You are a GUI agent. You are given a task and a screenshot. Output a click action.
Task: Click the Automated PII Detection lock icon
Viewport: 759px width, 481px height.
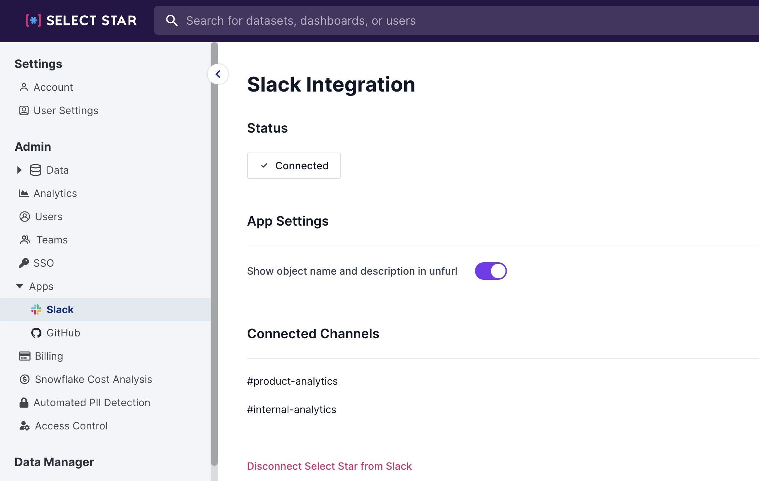[x=24, y=403]
